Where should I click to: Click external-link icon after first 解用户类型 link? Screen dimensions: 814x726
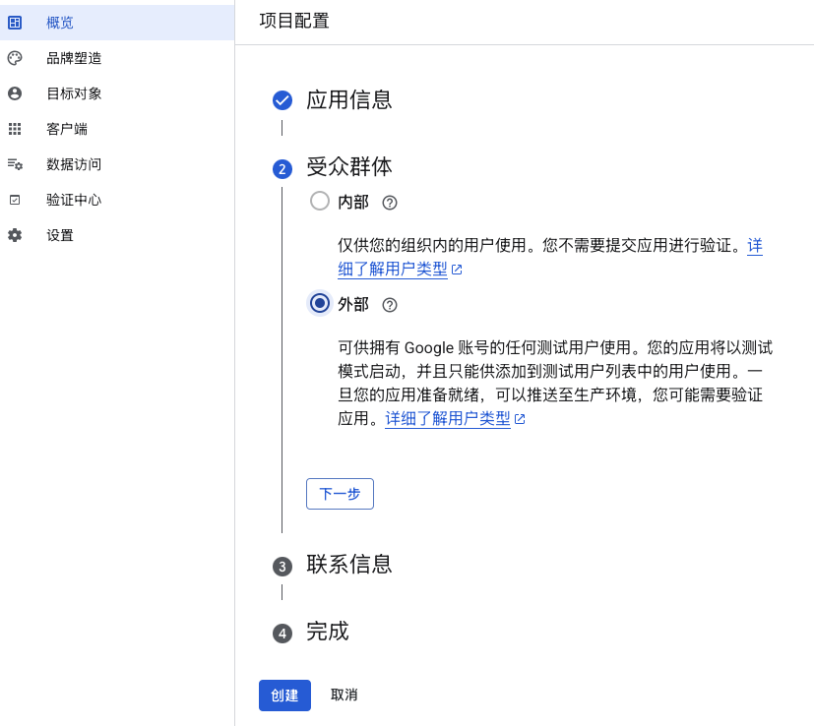point(457,270)
